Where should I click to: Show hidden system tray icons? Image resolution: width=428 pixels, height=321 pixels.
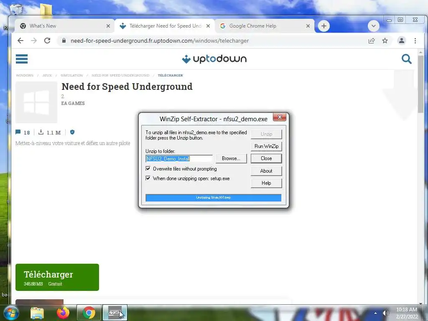[375, 313]
